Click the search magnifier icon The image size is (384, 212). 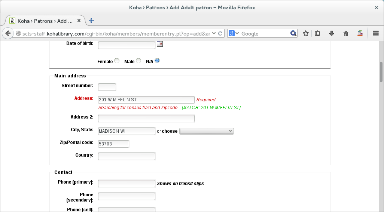[293, 33]
